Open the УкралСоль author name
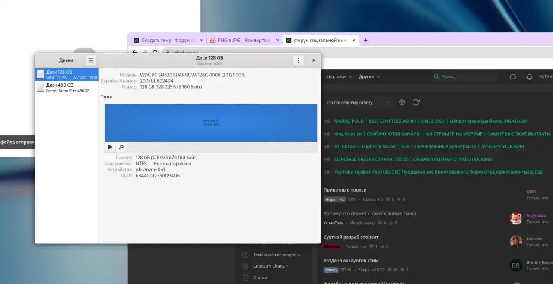553x284 pixels. pyautogui.click(x=334, y=223)
